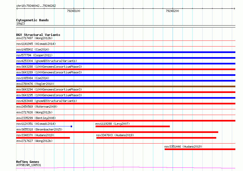Open variant esv2717497 (Wong2012b)
243x171 pixels.
(x=34, y=38)
